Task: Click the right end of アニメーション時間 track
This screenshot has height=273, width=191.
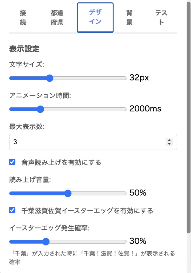Action: (124, 109)
